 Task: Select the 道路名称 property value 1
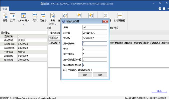pyautogui.click(x=32, y=37)
